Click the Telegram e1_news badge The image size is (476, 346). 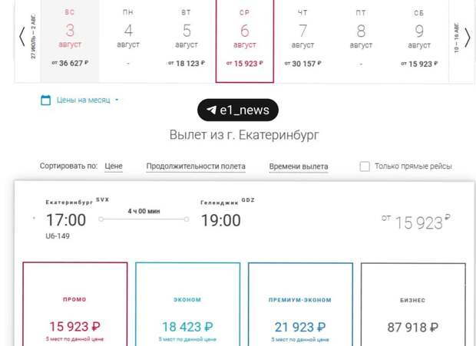point(238,110)
